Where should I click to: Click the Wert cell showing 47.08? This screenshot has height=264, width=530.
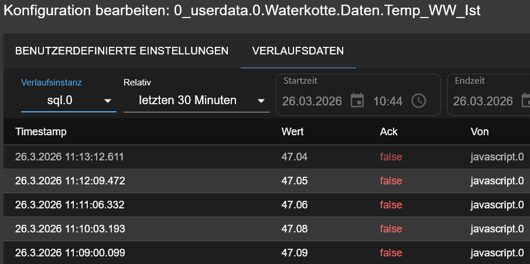click(x=295, y=229)
